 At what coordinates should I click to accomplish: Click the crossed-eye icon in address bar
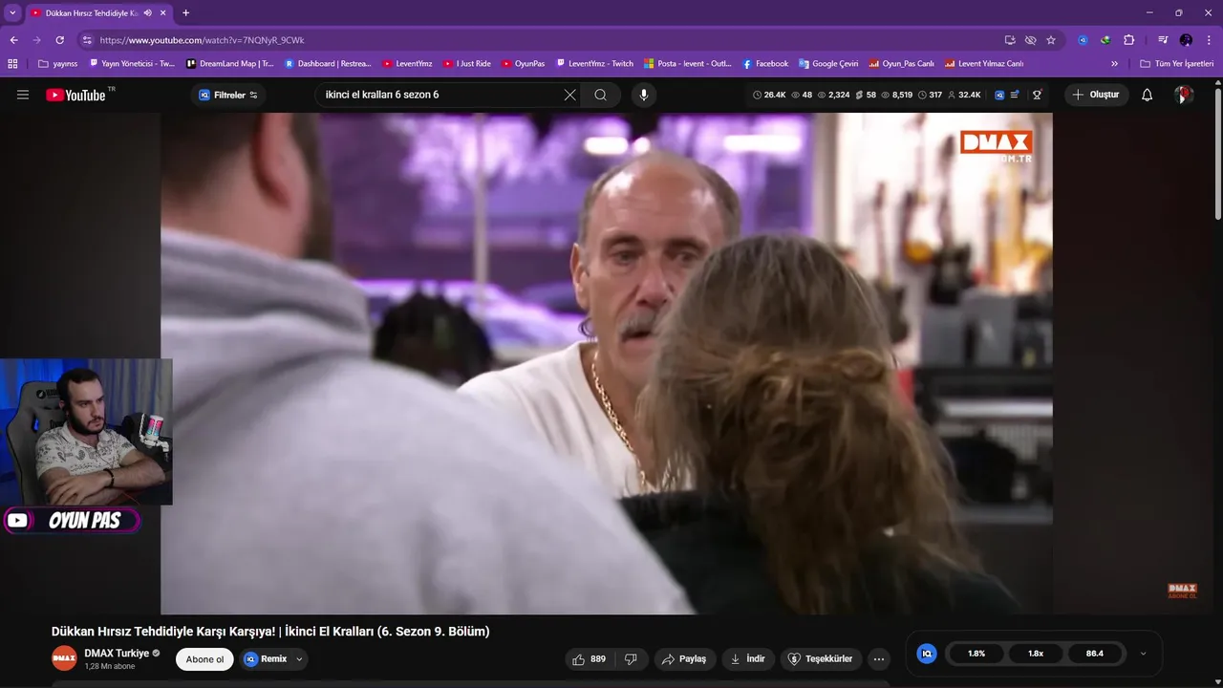pos(1030,40)
